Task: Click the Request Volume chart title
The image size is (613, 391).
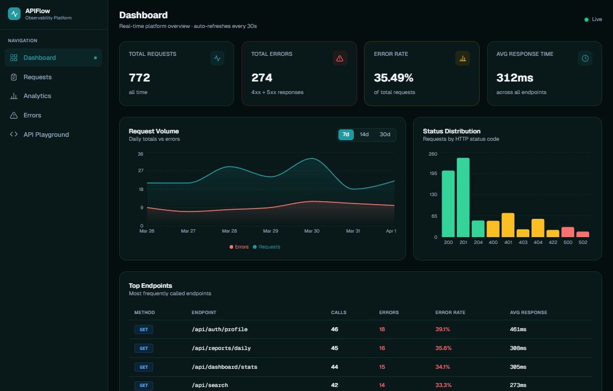Action: [154, 131]
